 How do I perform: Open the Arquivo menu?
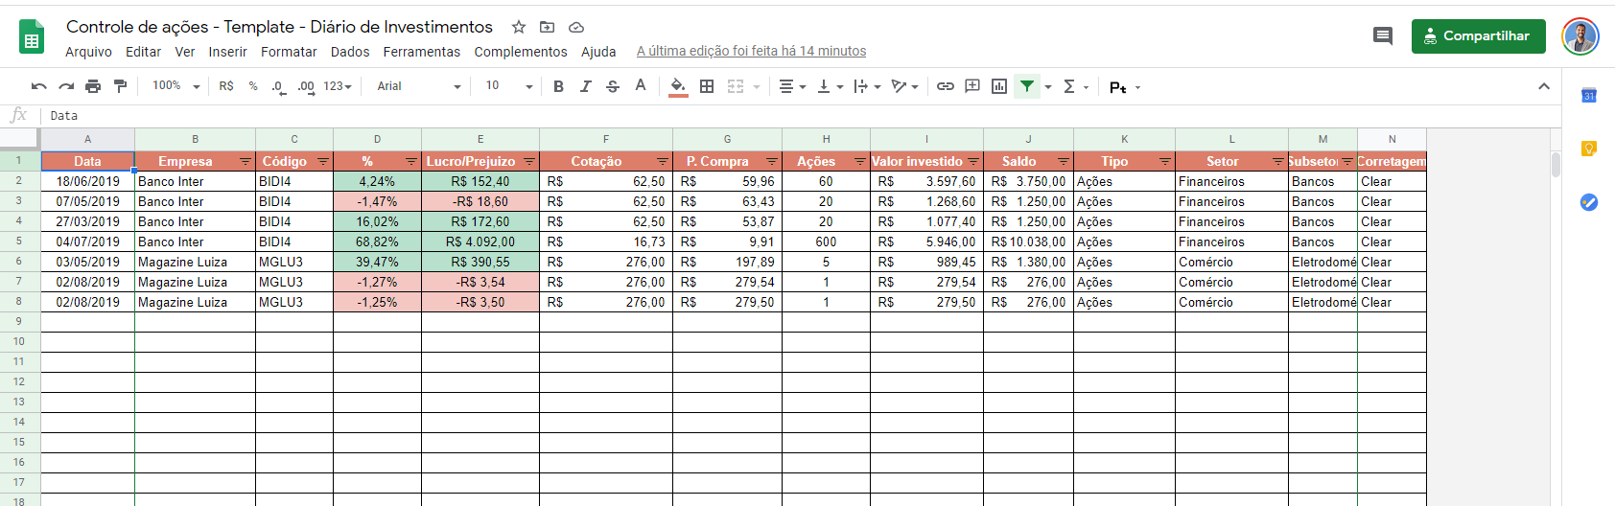point(88,52)
